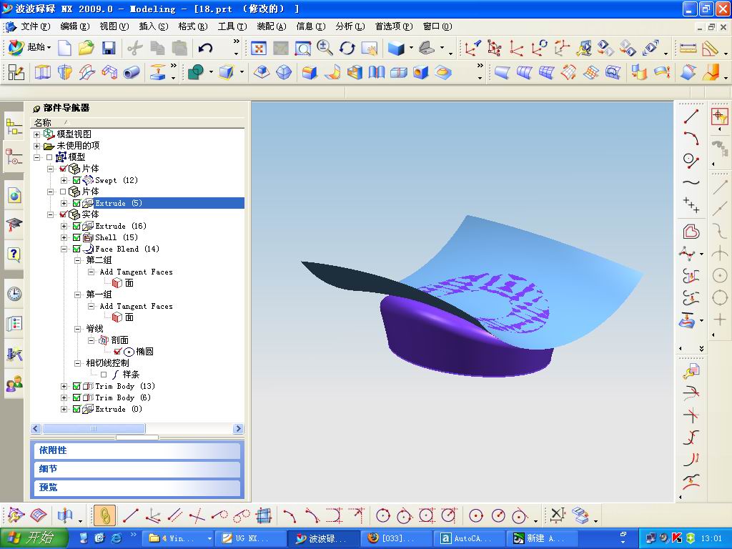Click the Edge Blend cube icon

[x=309, y=72]
